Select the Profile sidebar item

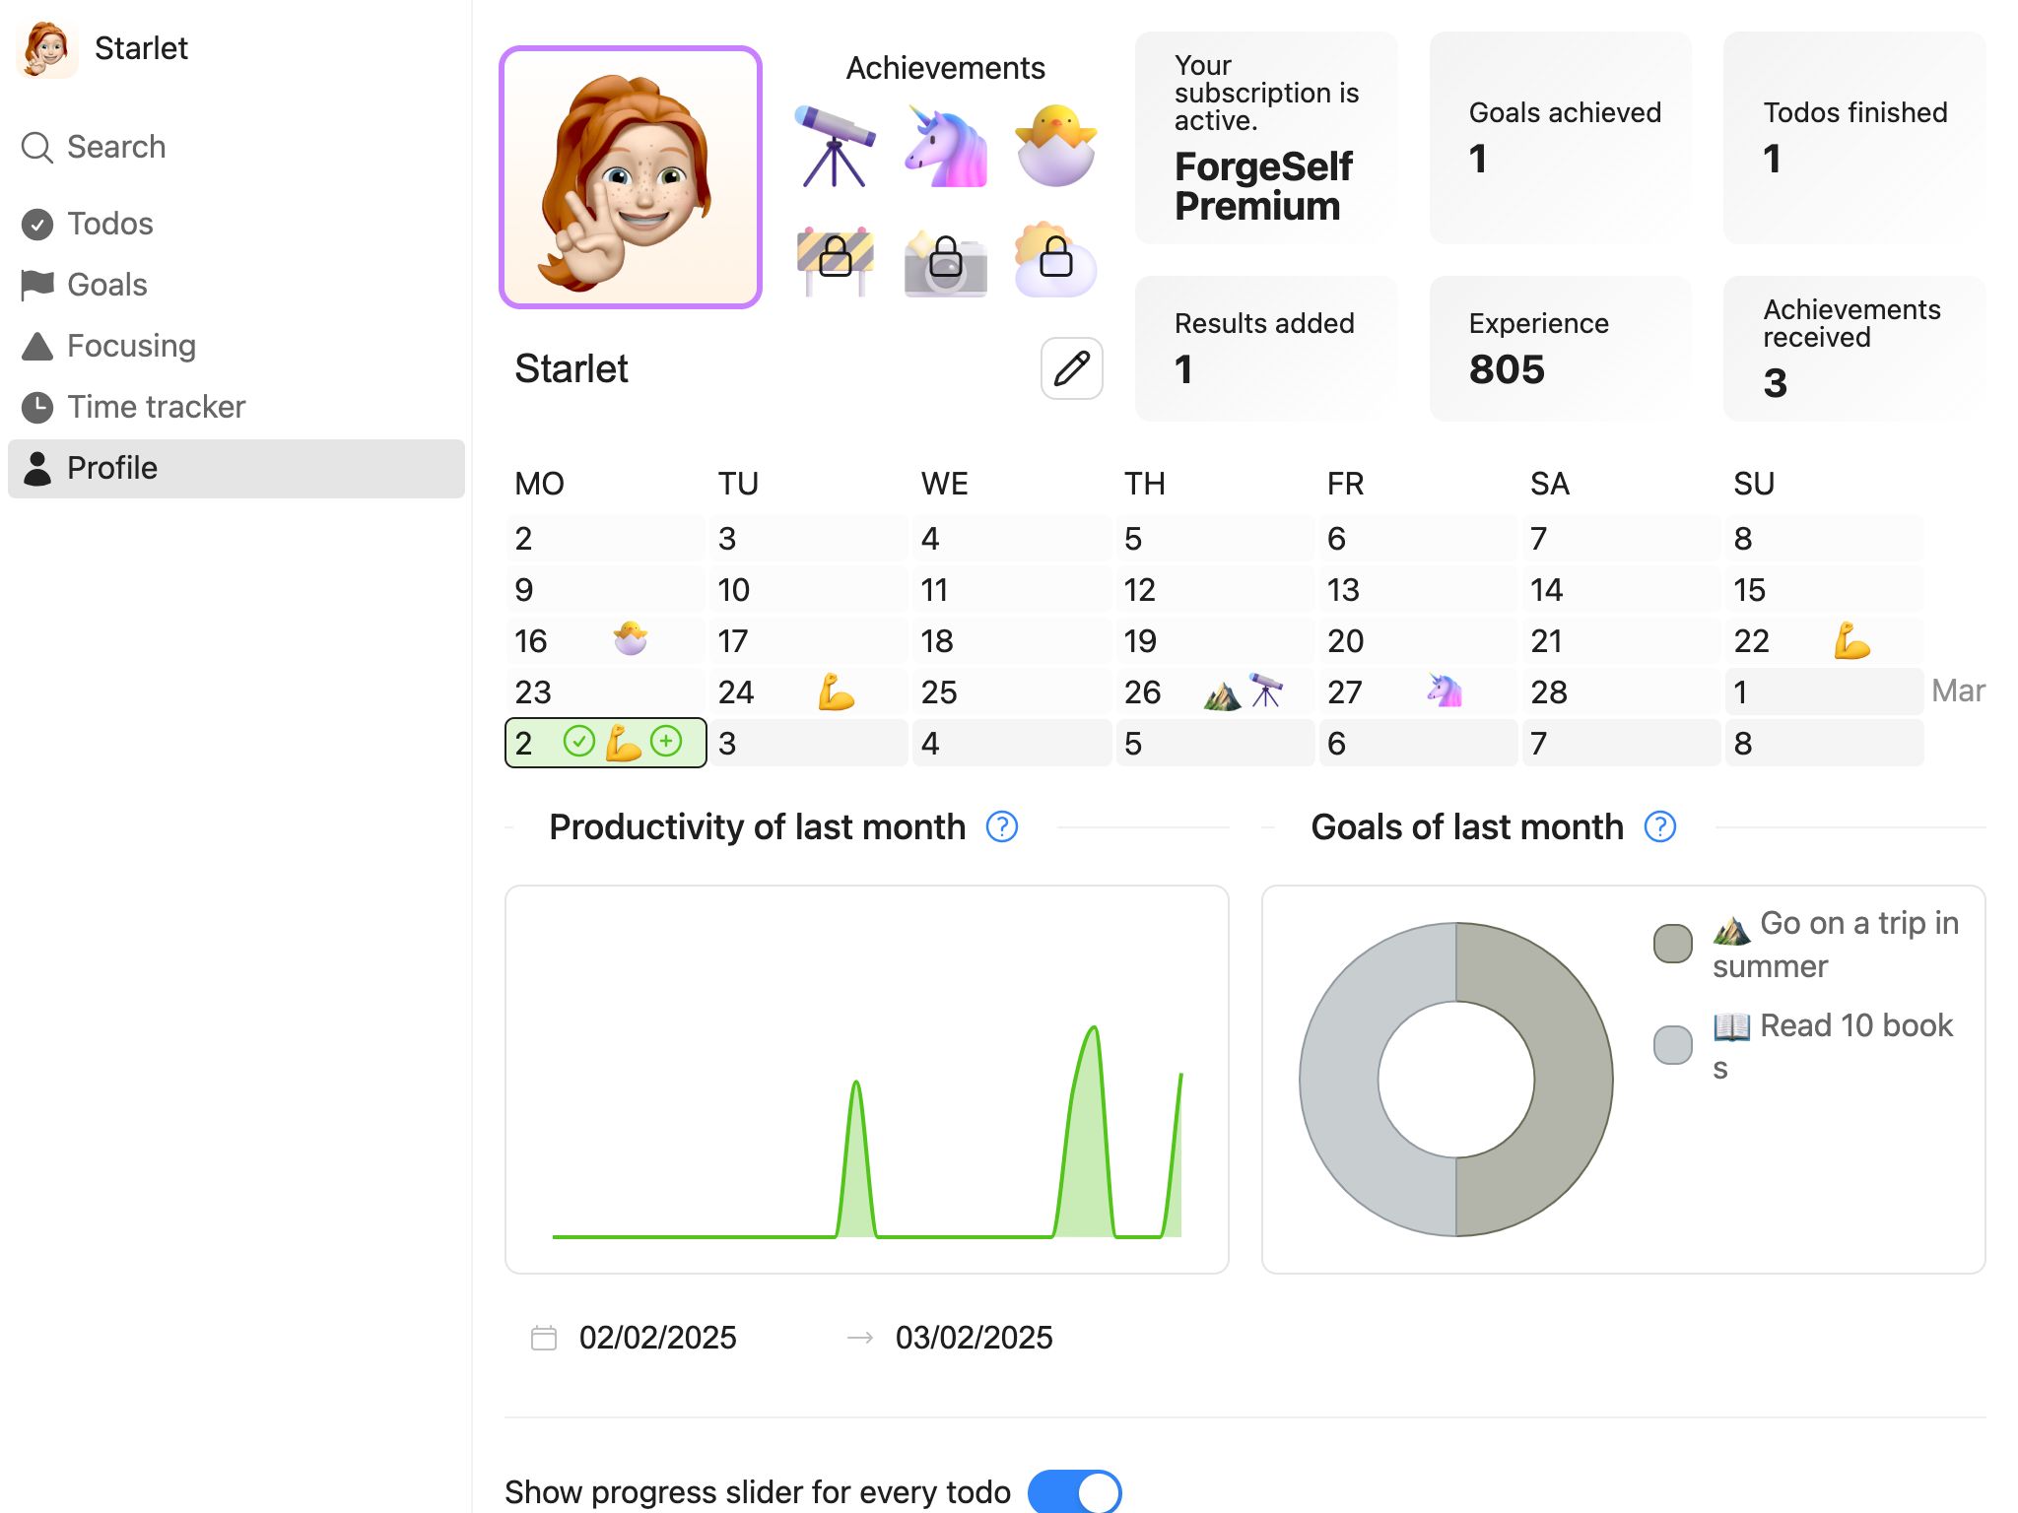coord(236,468)
